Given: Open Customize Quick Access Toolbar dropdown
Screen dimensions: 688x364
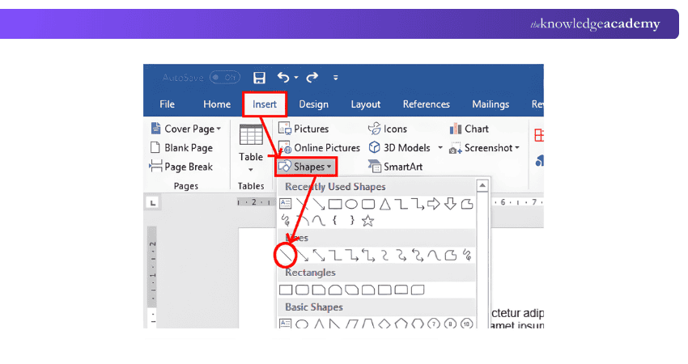Looking at the screenshot, I should [336, 78].
